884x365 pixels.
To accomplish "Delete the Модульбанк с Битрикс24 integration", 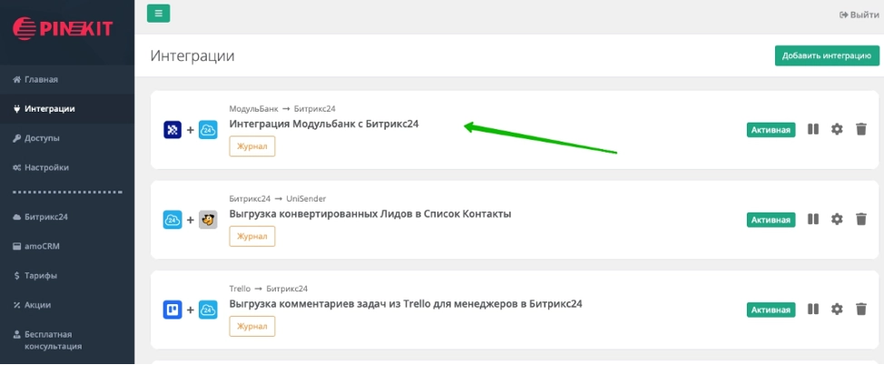I will [x=861, y=129].
